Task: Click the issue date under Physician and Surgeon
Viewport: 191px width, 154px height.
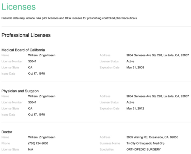Action: pyautogui.click(x=37, y=114)
